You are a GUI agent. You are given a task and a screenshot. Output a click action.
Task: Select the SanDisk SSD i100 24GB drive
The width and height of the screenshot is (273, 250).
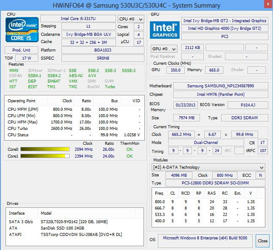75,228
